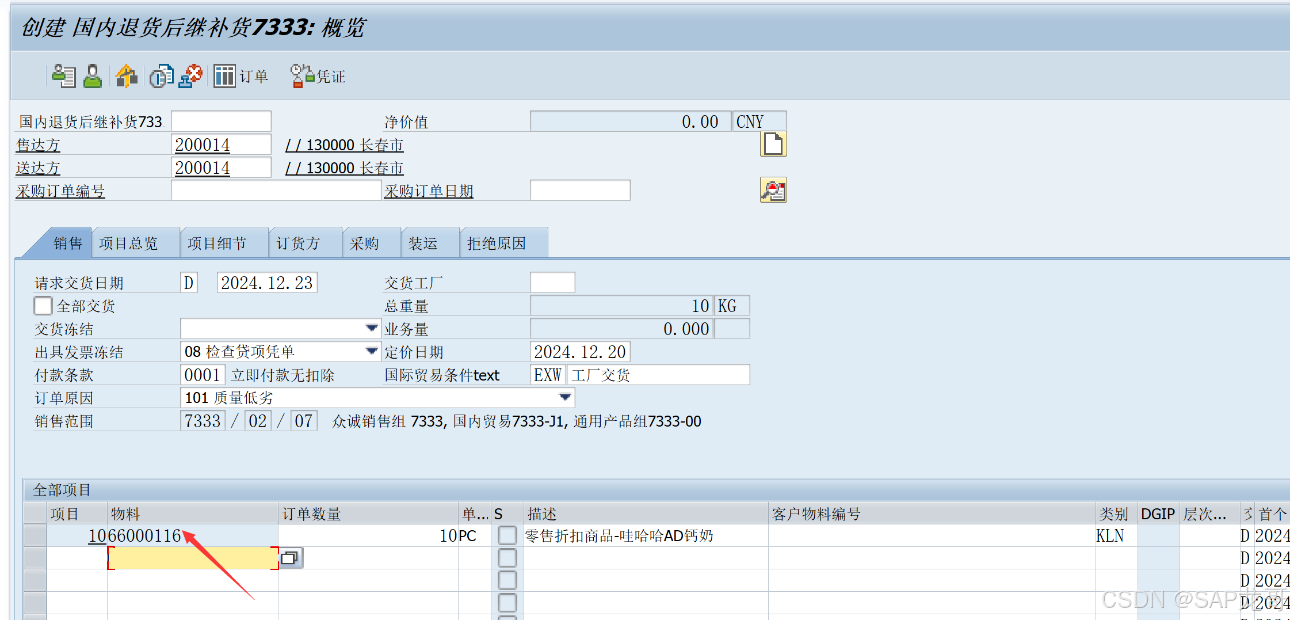Switch to the 销售 tab
Image resolution: width=1290 pixels, height=620 pixels.
click(x=68, y=243)
